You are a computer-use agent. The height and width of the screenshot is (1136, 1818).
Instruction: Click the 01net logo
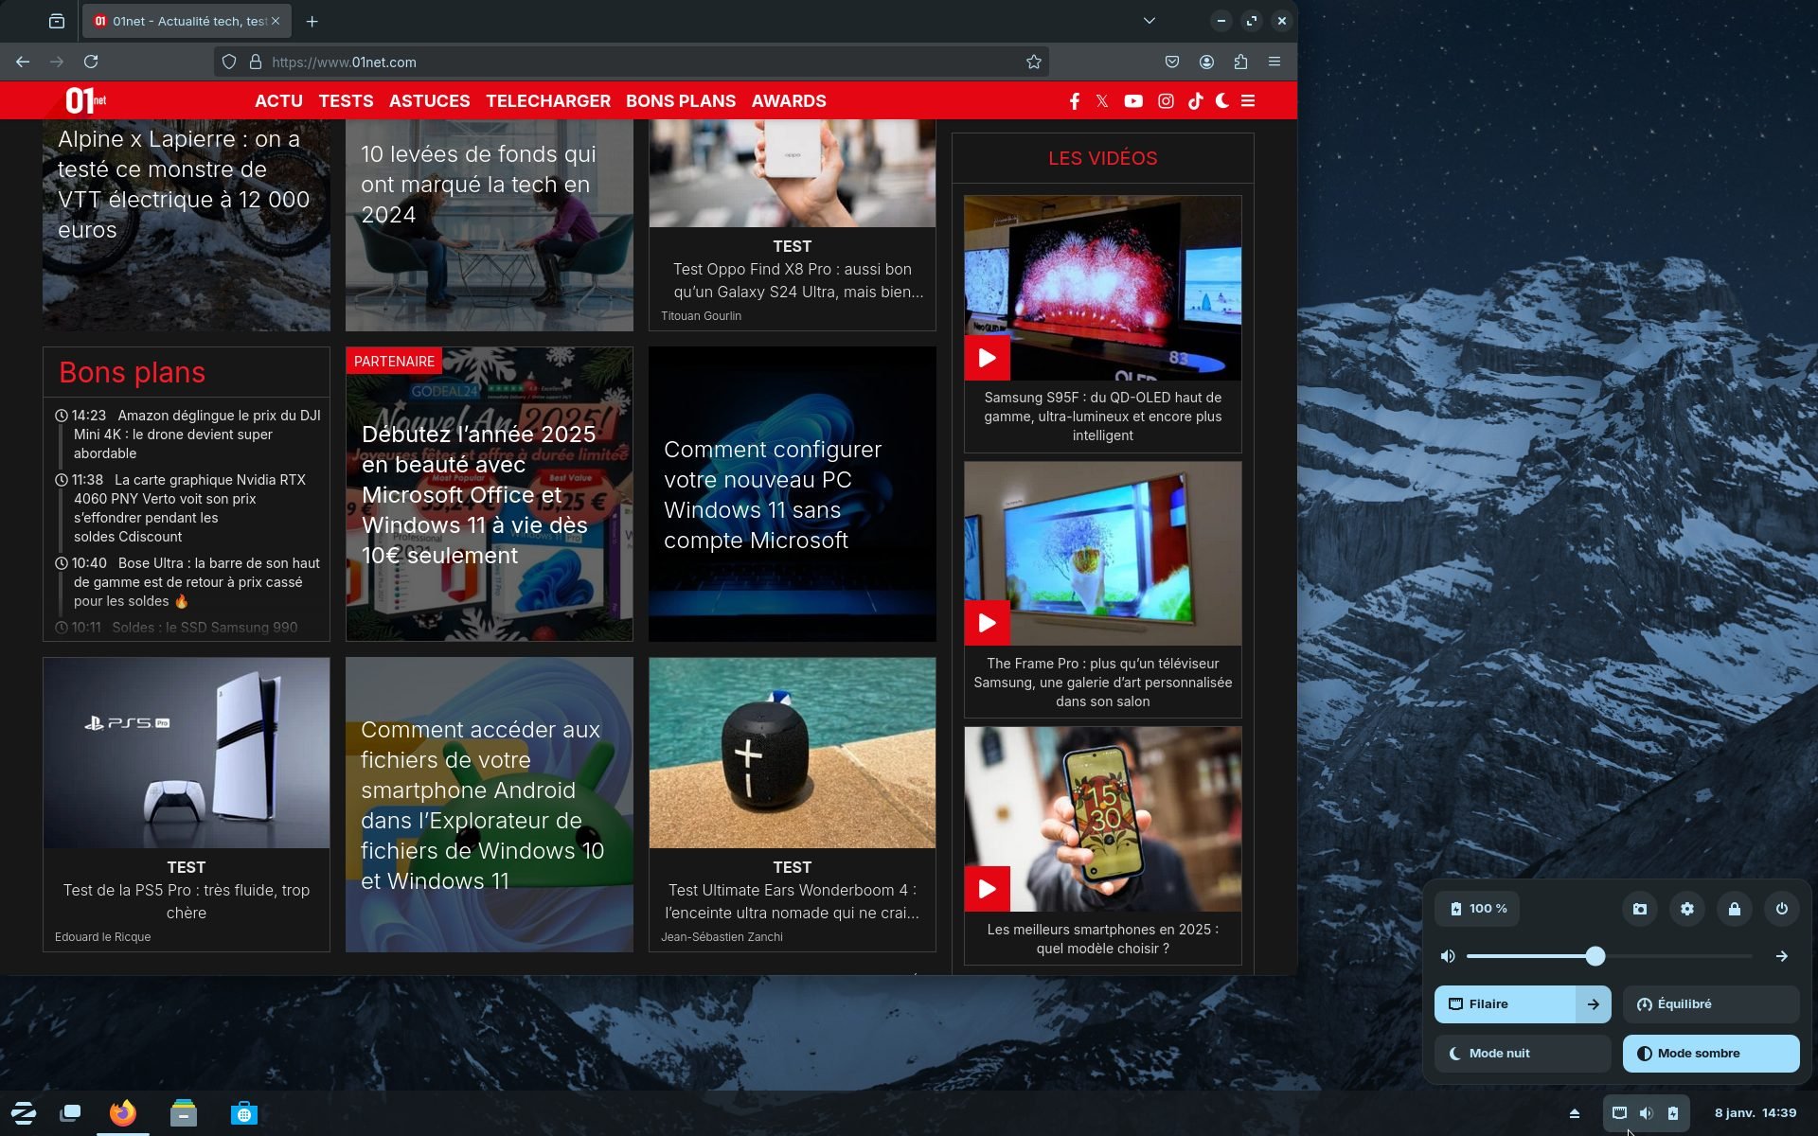[x=85, y=100]
